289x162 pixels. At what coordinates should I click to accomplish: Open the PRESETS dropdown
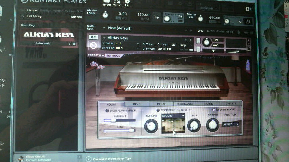pos(96,55)
